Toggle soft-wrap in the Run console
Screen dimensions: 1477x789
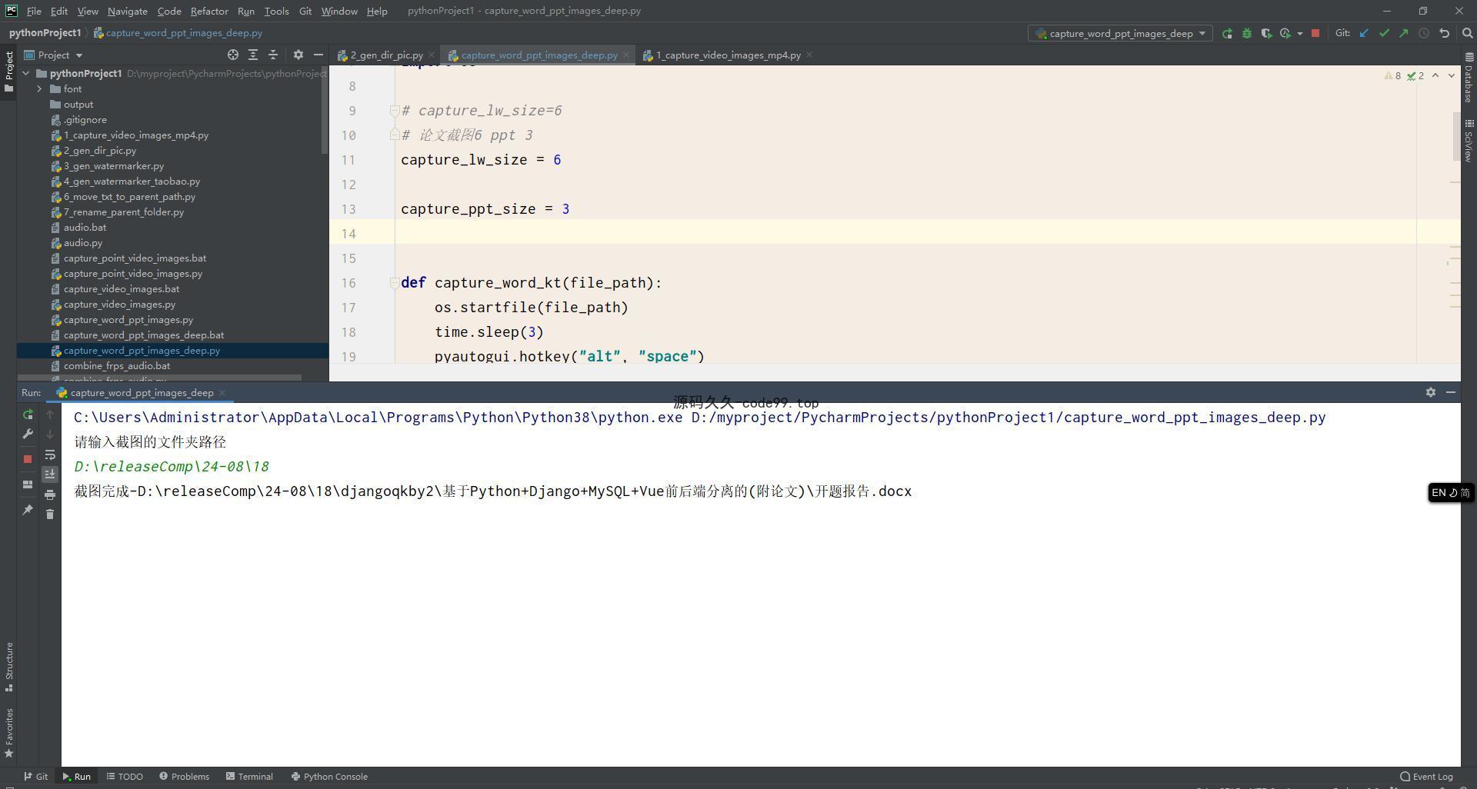pos(50,454)
